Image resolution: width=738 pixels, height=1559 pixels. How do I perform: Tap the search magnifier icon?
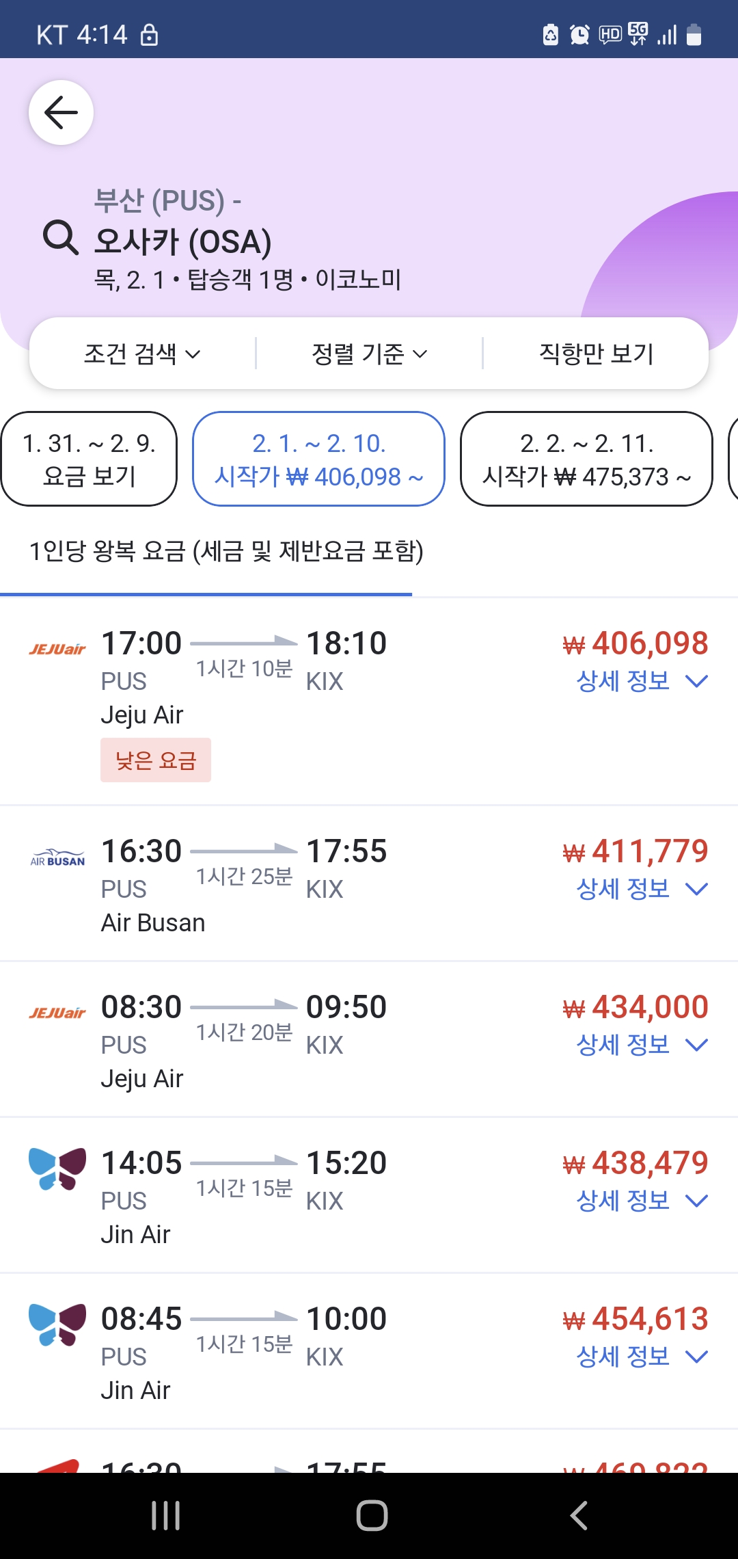tap(61, 238)
